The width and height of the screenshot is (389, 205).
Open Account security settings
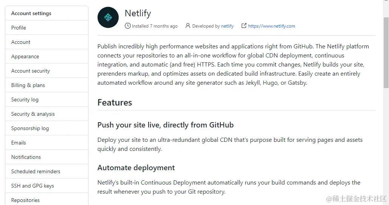click(x=46, y=71)
